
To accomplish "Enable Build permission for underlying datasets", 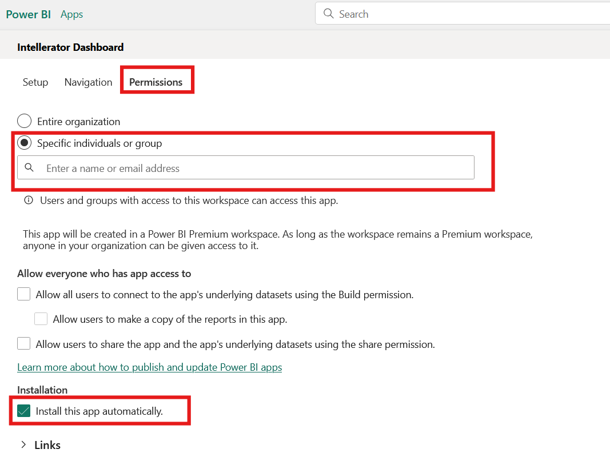I will [x=24, y=295].
